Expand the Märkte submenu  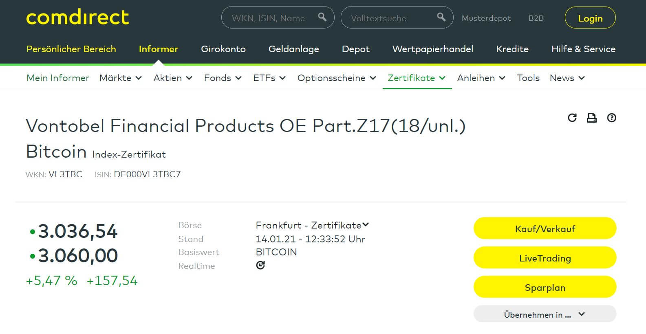(x=121, y=78)
